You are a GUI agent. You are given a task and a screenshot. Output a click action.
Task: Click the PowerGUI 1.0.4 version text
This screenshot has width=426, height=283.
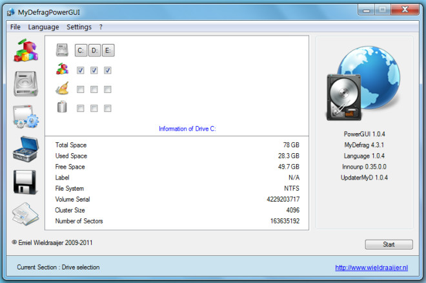(x=364, y=134)
